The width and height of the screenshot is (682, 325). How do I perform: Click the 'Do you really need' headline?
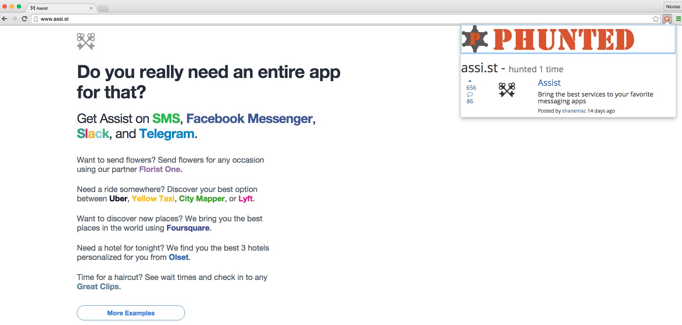(208, 82)
